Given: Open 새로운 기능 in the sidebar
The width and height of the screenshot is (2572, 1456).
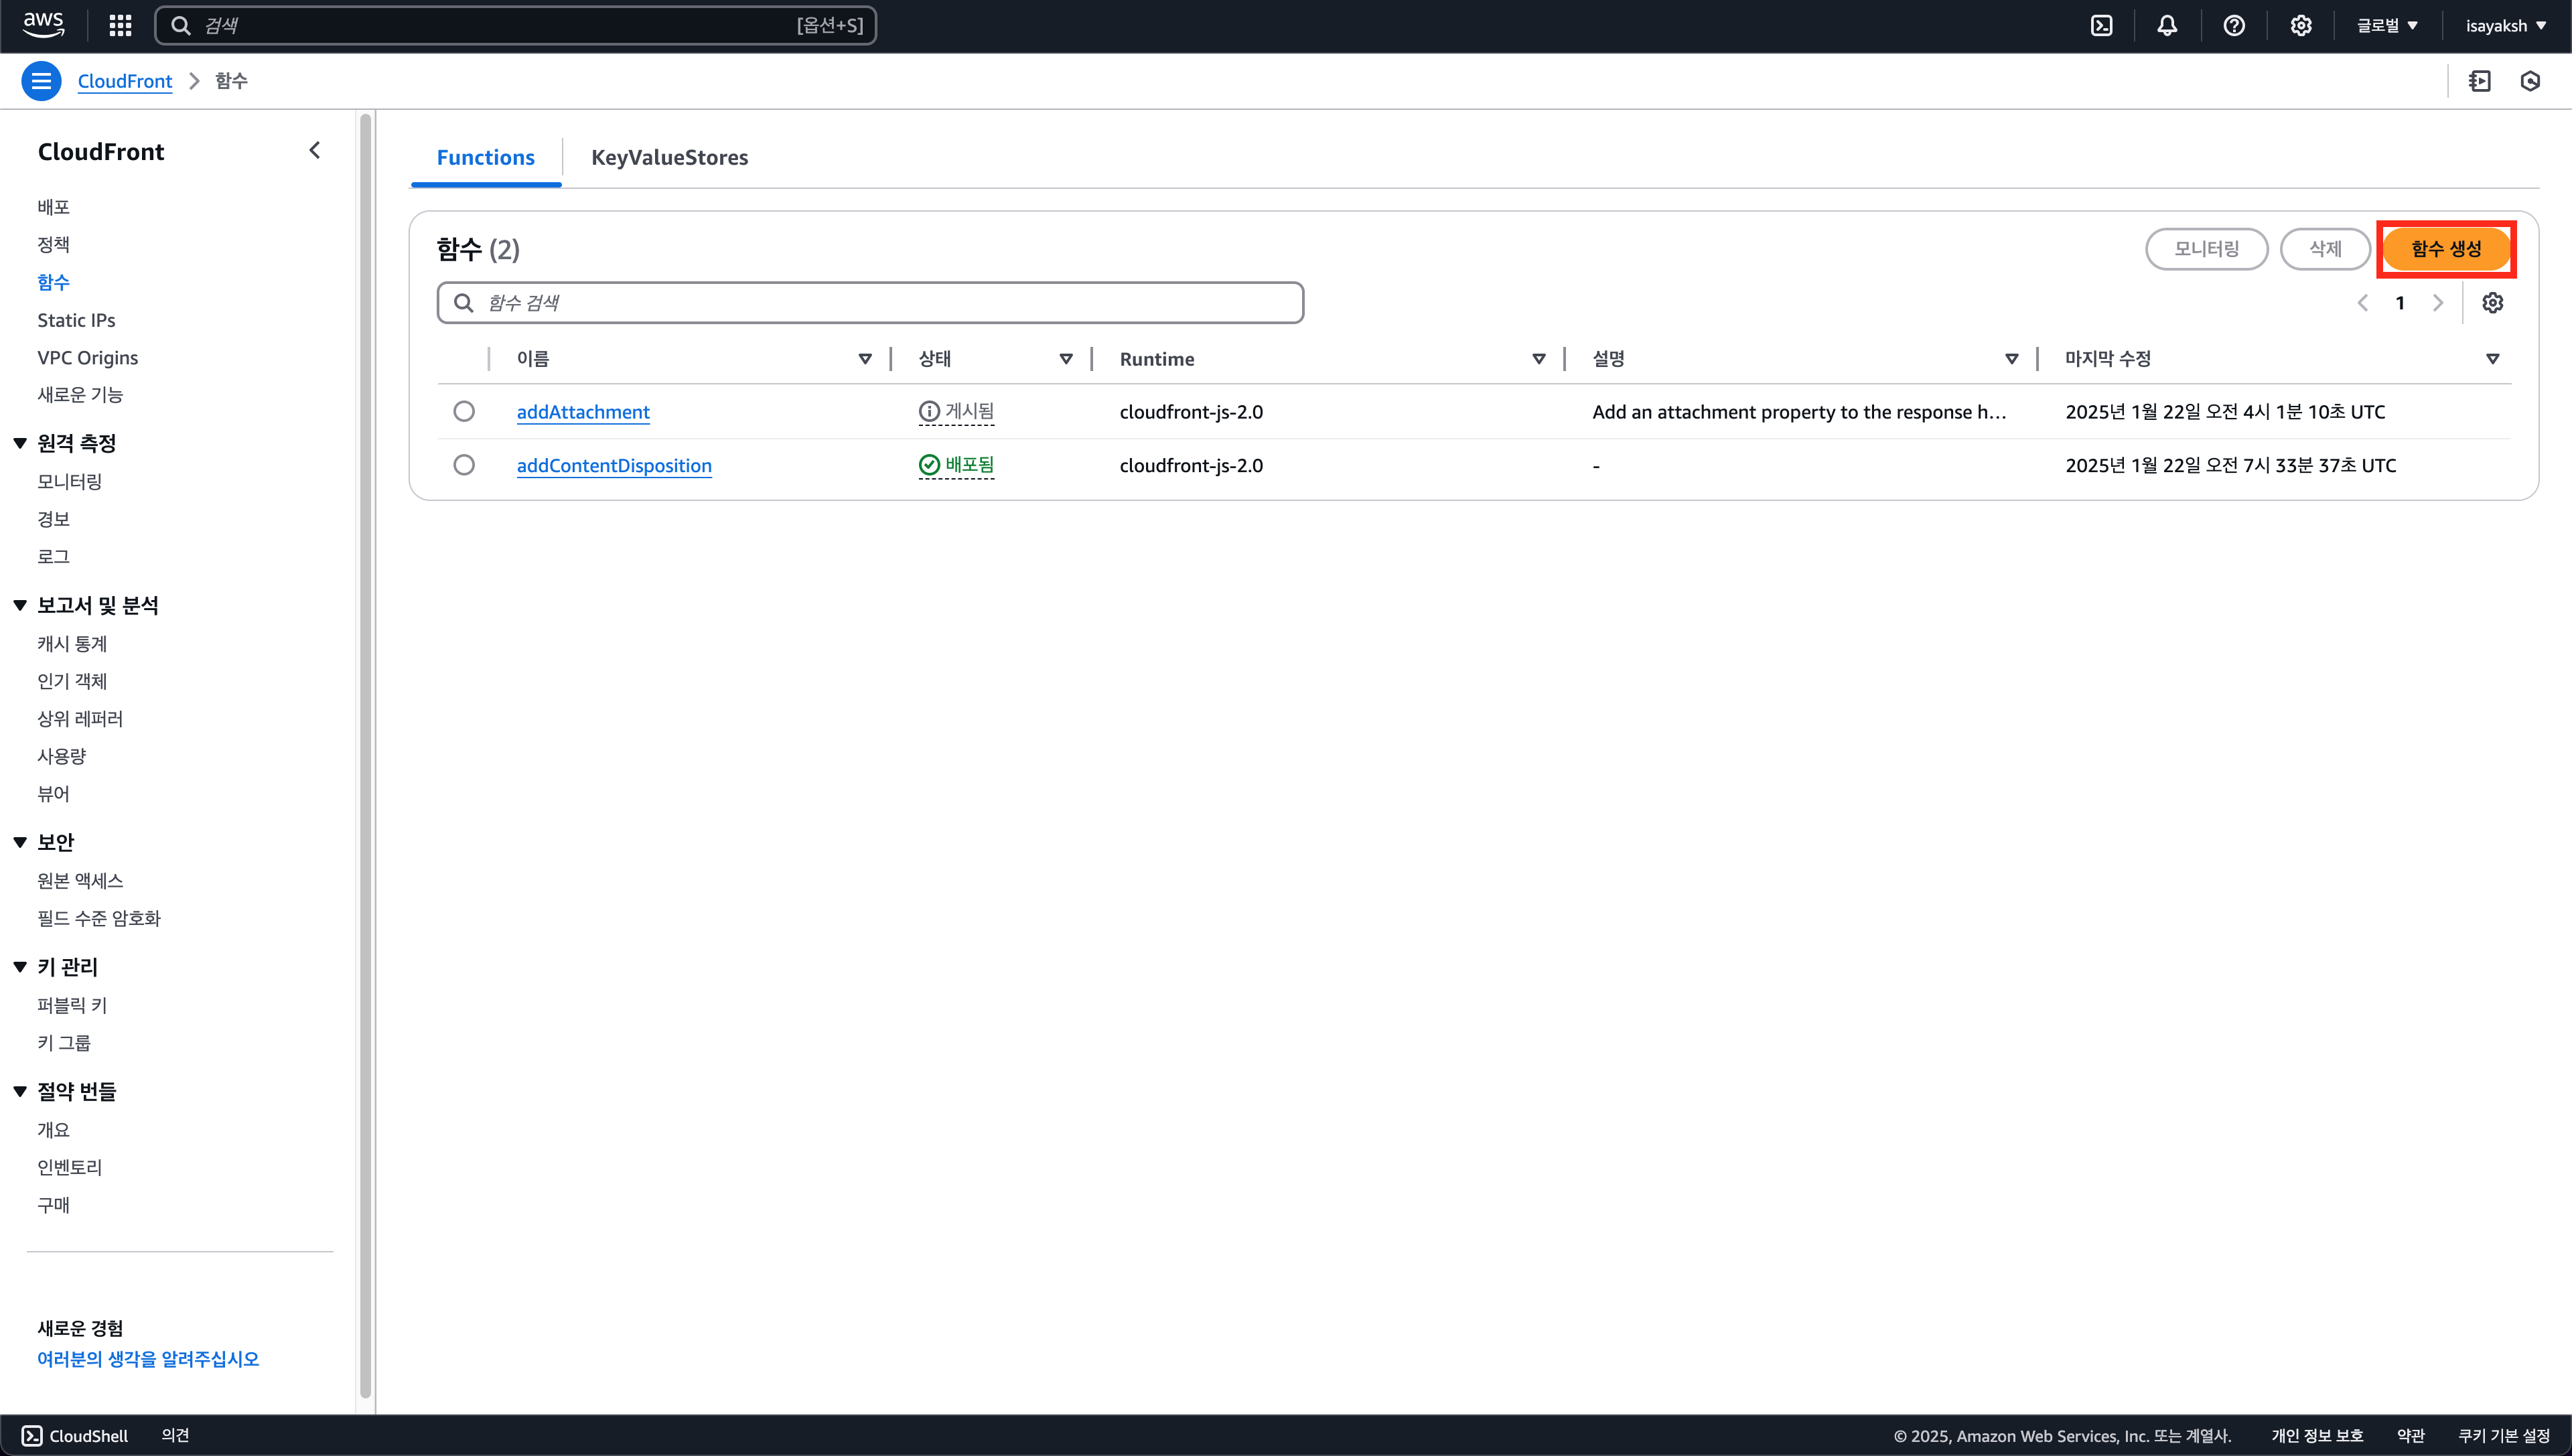Looking at the screenshot, I should (80, 395).
